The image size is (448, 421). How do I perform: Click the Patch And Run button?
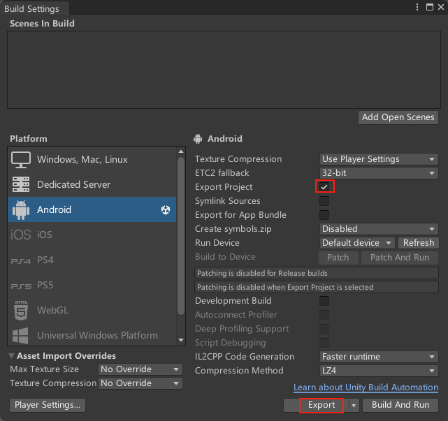point(400,258)
